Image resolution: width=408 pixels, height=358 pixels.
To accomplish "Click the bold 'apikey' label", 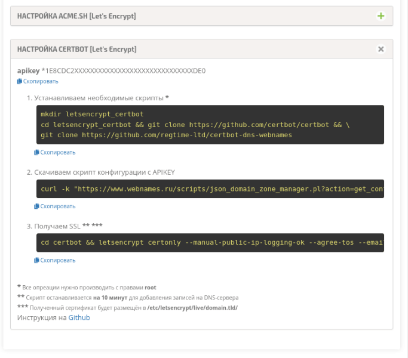I will [28, 71].
